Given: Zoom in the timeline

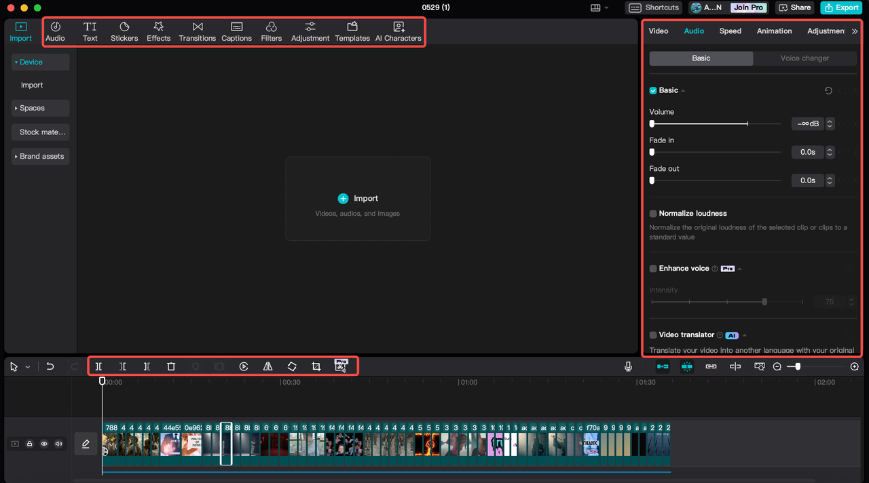Looking at the screenshot, I should click(855, 366).
